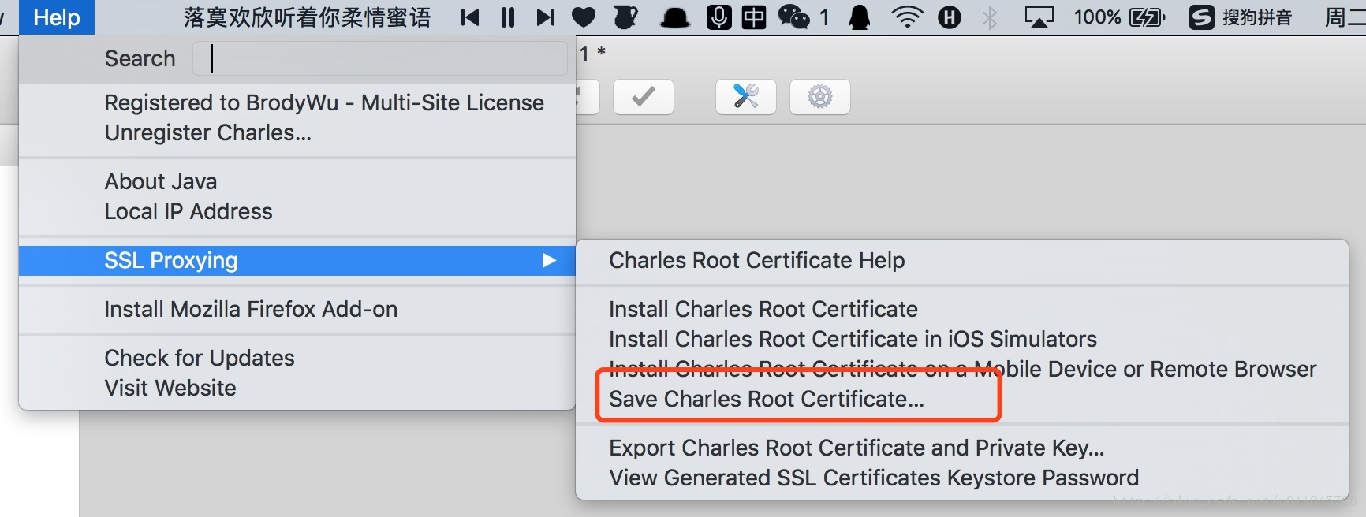Open the QQ penguin menu bar icon
The image size is (1366, 517).
(860, 17)
